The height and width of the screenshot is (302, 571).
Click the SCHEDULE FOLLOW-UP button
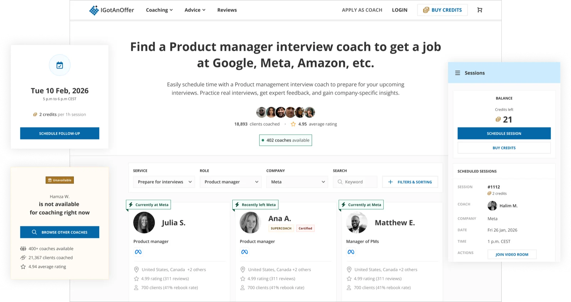[x=60, y=133]
